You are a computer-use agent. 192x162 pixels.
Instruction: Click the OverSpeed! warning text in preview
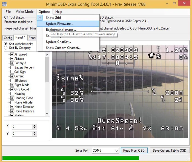120,121
